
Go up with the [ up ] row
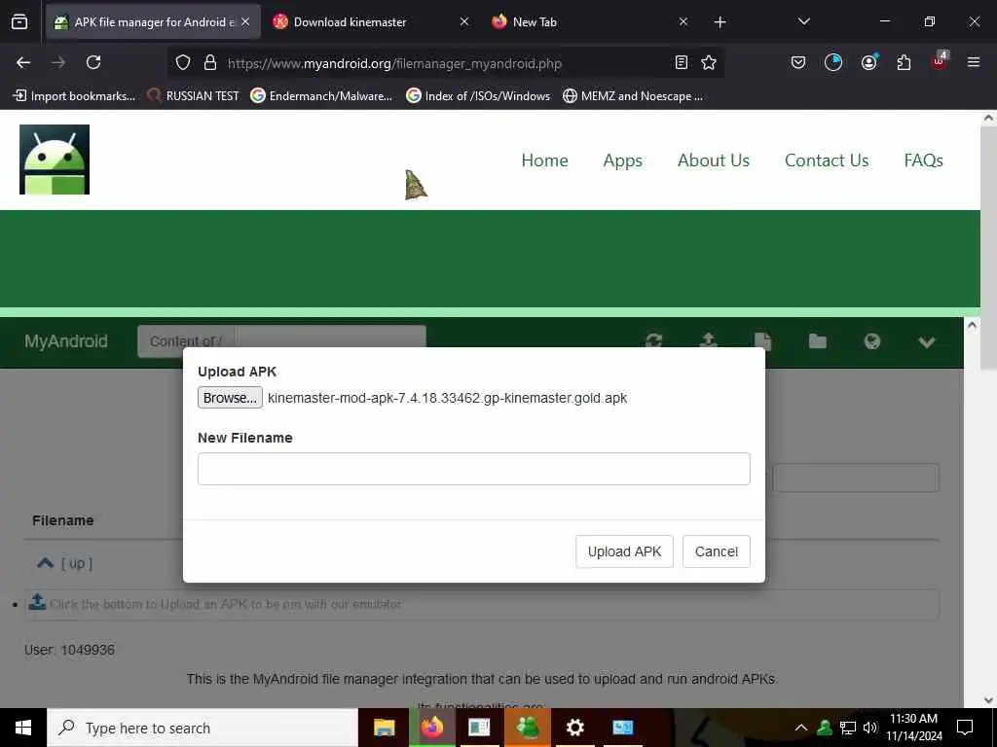pos(65,563)
